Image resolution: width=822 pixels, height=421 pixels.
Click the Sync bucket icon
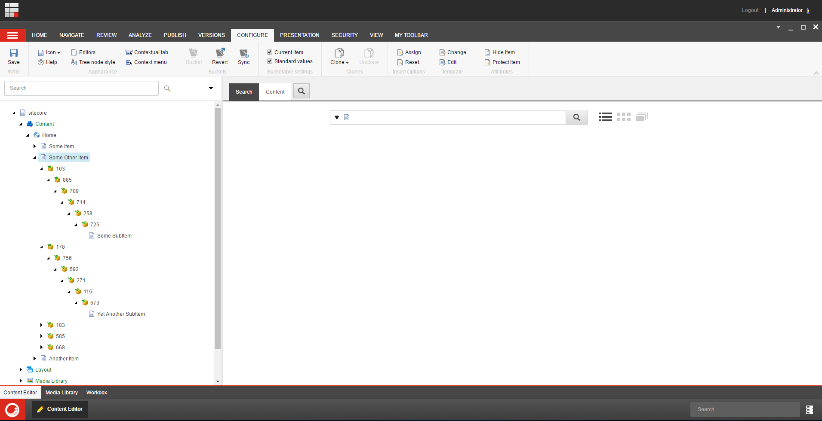[243, 53]
